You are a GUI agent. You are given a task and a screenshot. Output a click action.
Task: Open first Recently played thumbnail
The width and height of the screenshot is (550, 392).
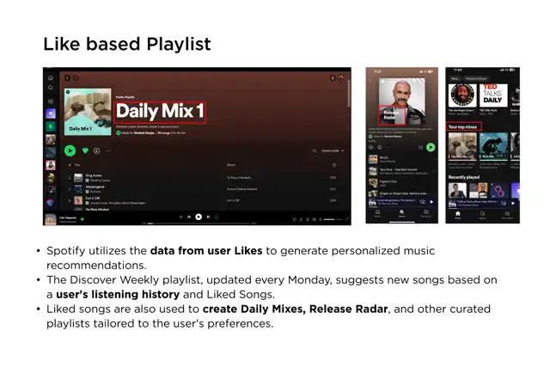[457, 191]
